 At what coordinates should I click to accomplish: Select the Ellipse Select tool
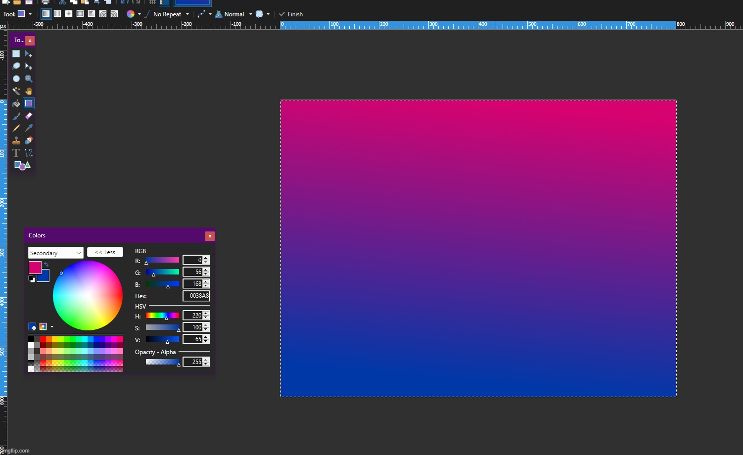point(16,79)
